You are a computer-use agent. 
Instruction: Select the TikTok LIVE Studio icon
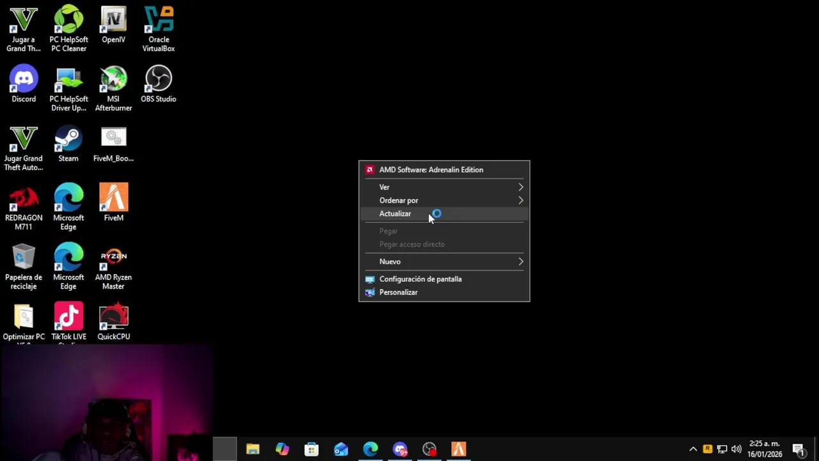68,323
